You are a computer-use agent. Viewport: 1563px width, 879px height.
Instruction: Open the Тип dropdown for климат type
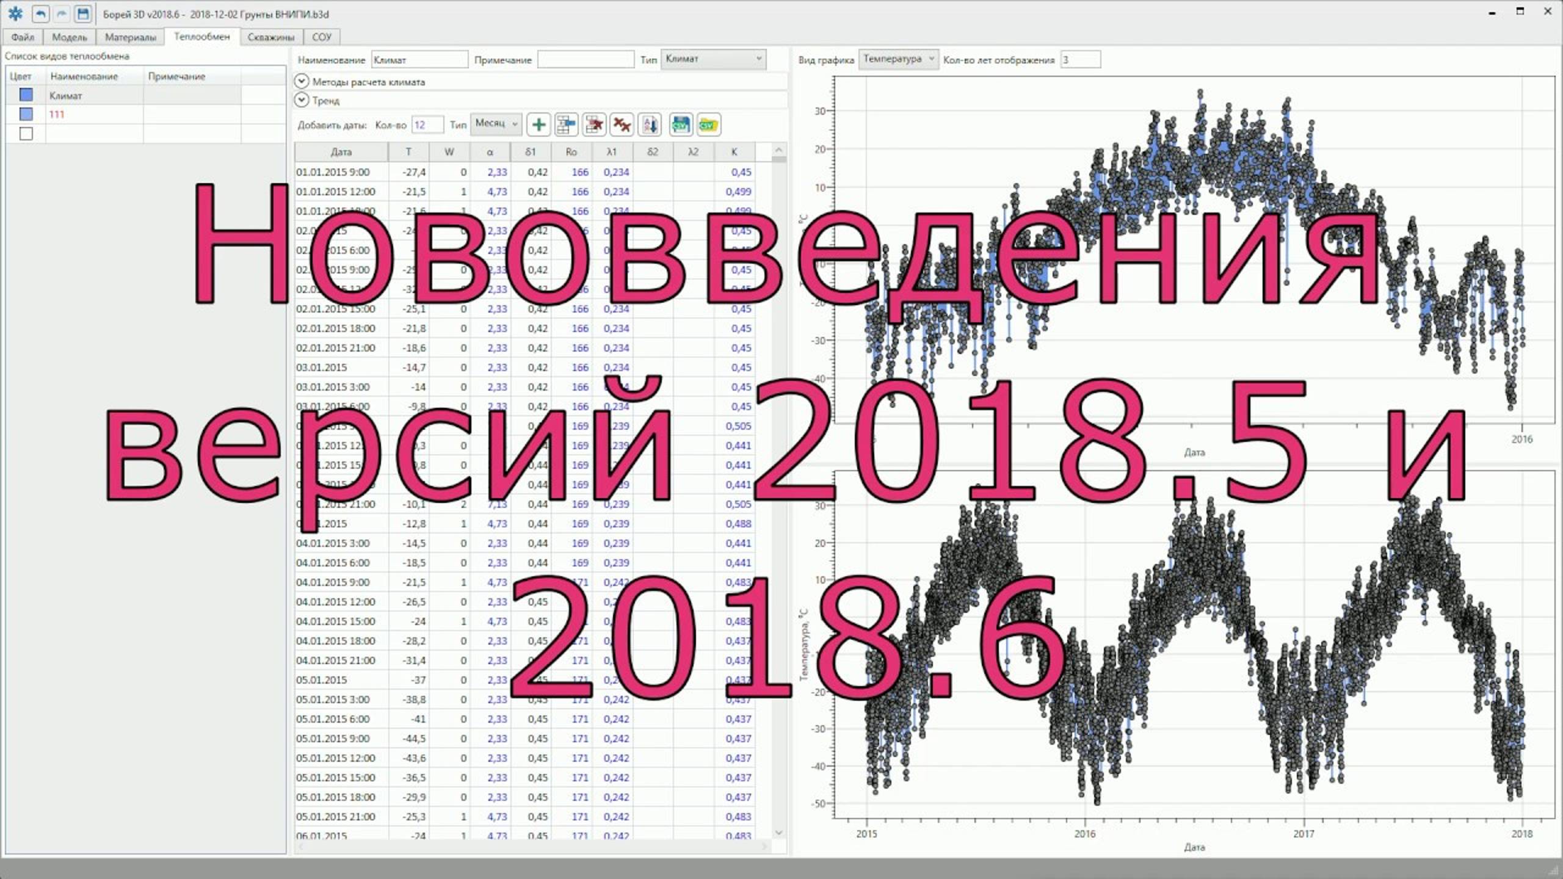tap(759, 59)
